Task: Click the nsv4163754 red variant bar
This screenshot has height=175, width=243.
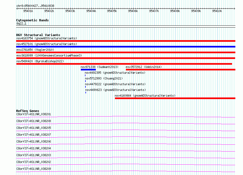Action: coord(126,41)
